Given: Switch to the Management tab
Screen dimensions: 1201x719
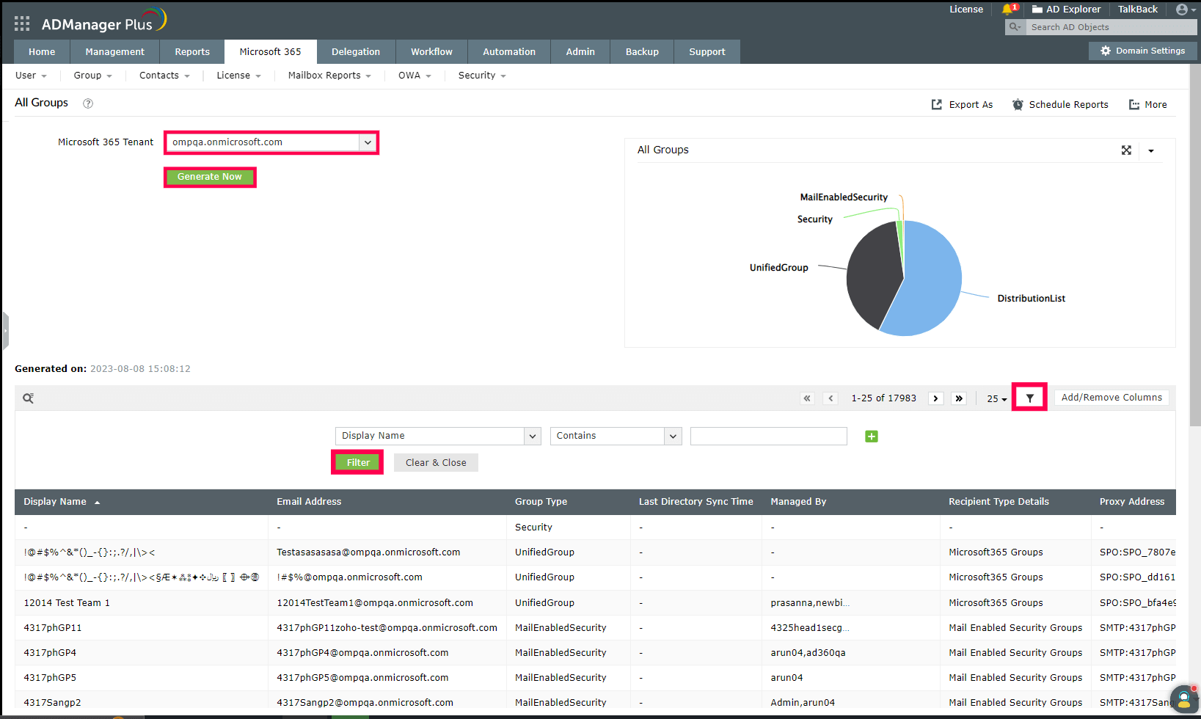Looking at the screenshot, I should [x=114, y=52].
